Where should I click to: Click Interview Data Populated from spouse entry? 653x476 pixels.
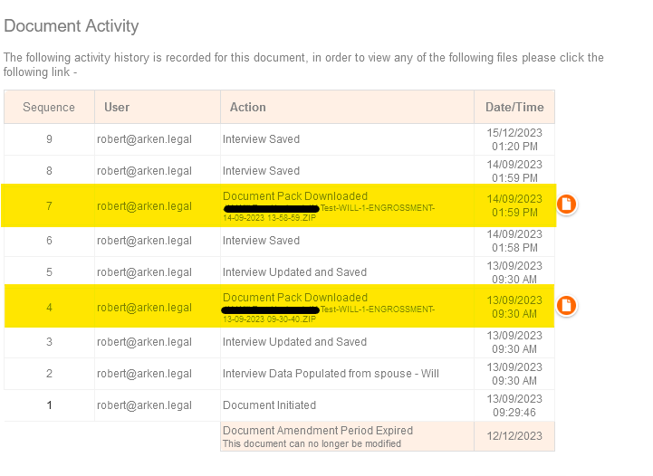tap(331, 374)
